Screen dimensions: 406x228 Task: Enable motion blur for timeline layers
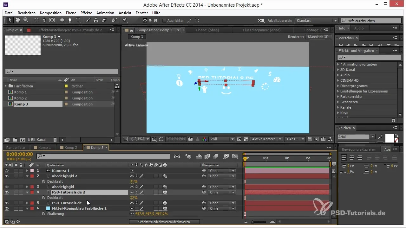[216, 156]
